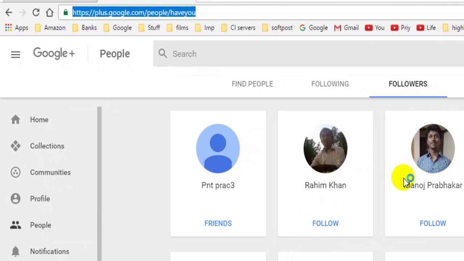This screenshot has width=464, height=261.
Task: Select the People sidebar icon
Action: tap(15, 225)
